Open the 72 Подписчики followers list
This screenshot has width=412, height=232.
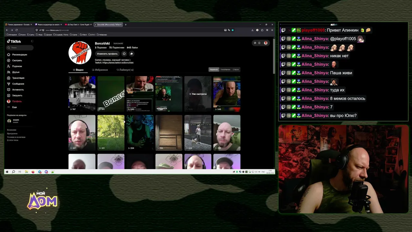(x=117, y=47)
